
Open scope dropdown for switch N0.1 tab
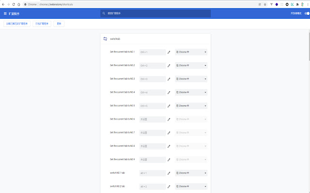(x=191, y=173)
